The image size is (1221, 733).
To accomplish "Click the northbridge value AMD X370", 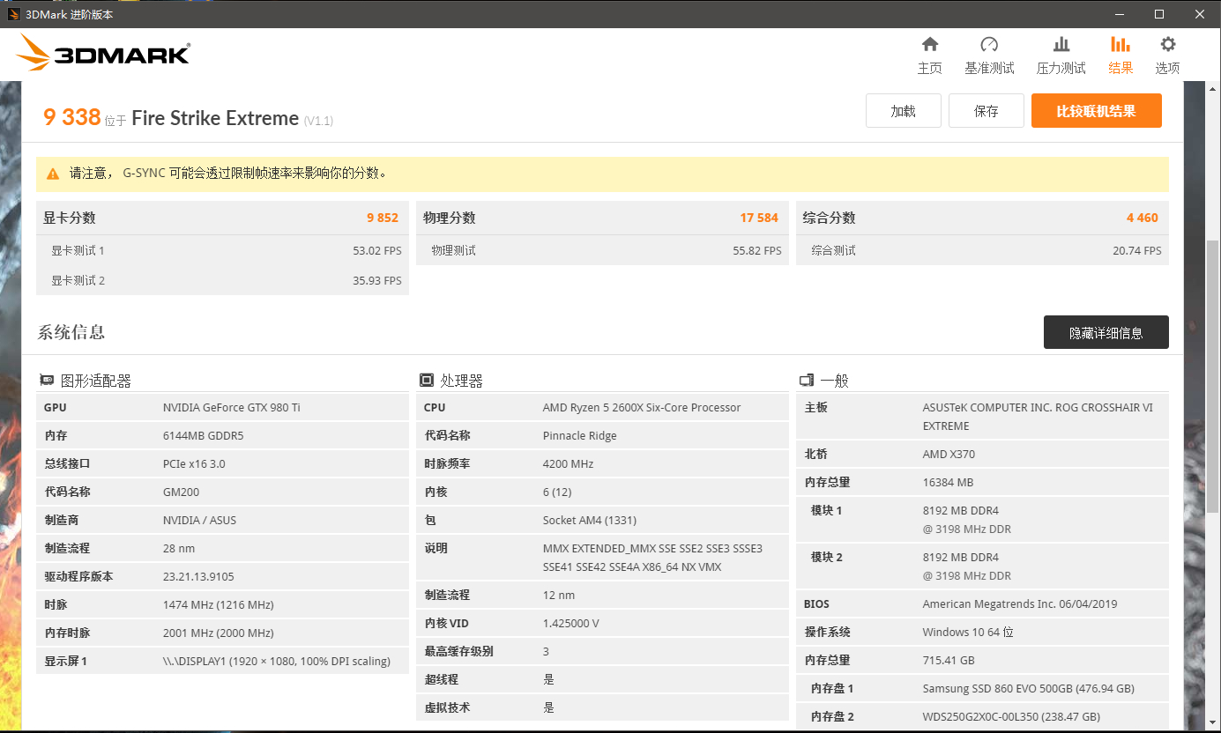I will tap(949, 454).
